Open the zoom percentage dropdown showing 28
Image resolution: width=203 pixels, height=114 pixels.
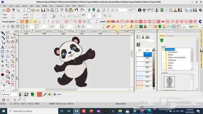pyautogui.click(x=127, y=10)
